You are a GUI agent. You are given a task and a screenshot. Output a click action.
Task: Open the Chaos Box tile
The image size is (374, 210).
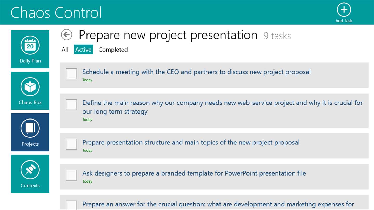pos(30,91)
